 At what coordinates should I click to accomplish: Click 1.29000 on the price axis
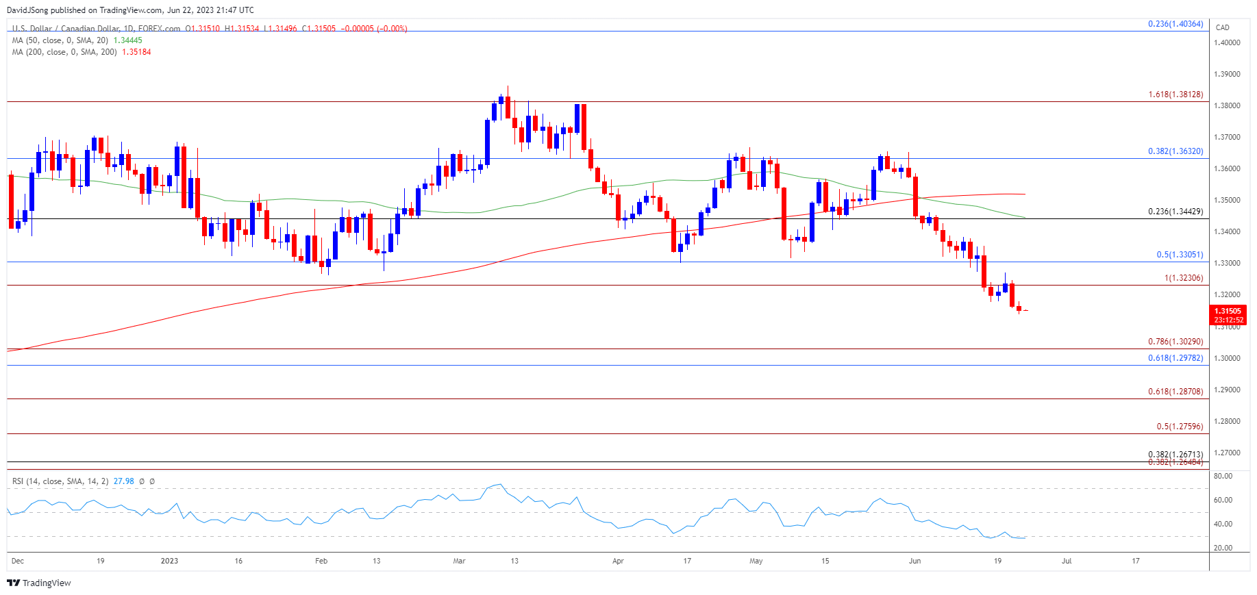click(1227, 390)
